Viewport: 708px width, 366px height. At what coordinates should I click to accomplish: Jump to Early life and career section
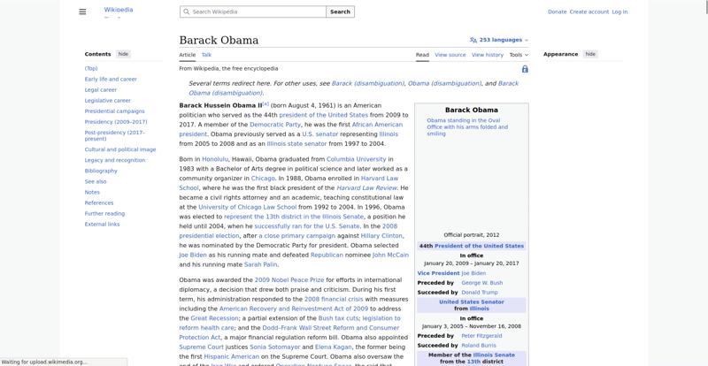point(111,79)
